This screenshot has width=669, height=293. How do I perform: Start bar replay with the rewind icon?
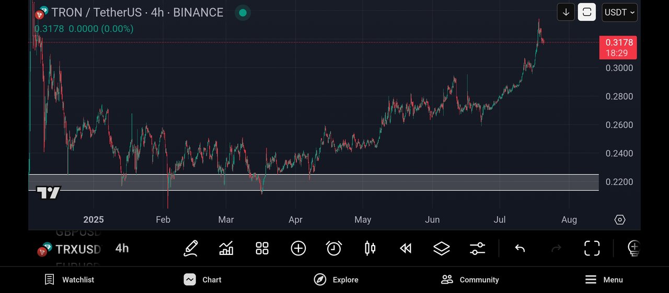tap(406, 248)
